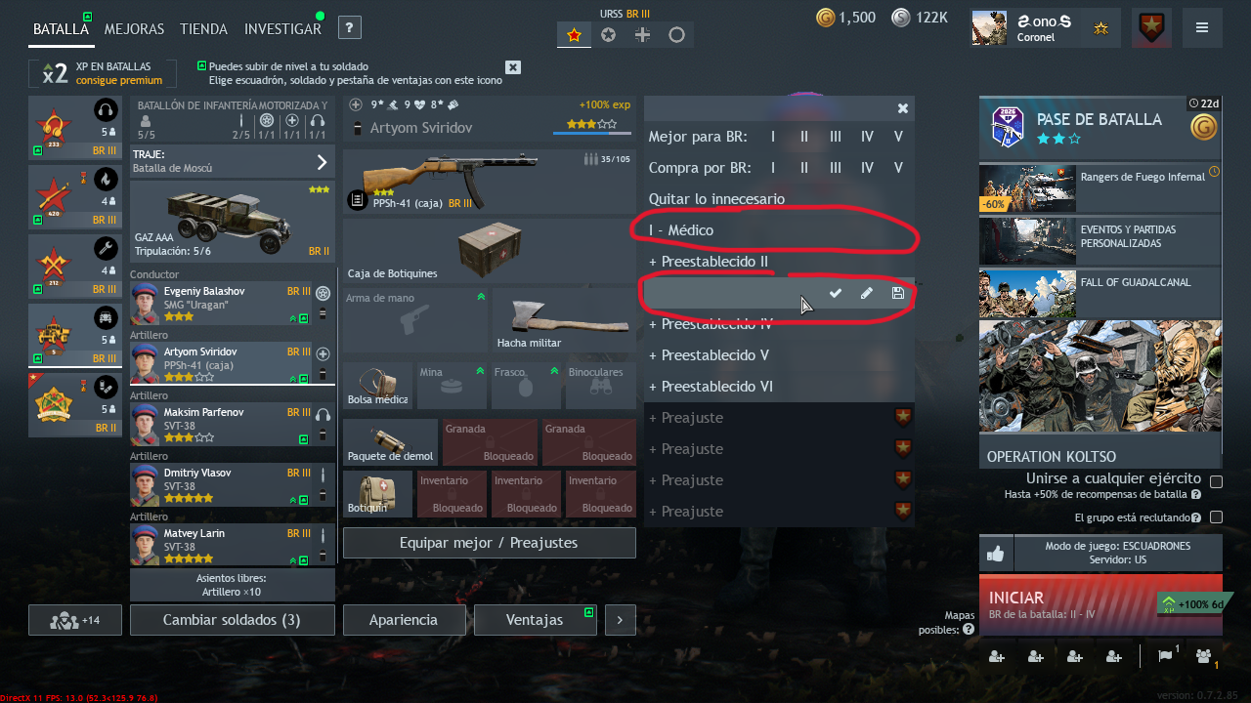
Task: Select the star faction icon under URSS
Action: (x=574, y=35)
